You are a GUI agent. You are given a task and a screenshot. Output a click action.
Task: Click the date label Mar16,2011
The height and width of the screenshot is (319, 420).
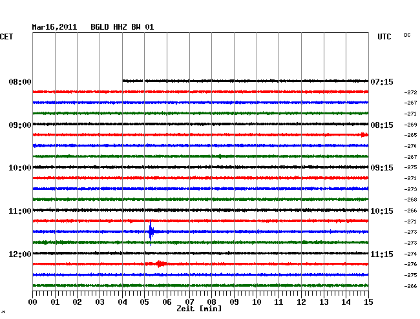tap(54, 27)
